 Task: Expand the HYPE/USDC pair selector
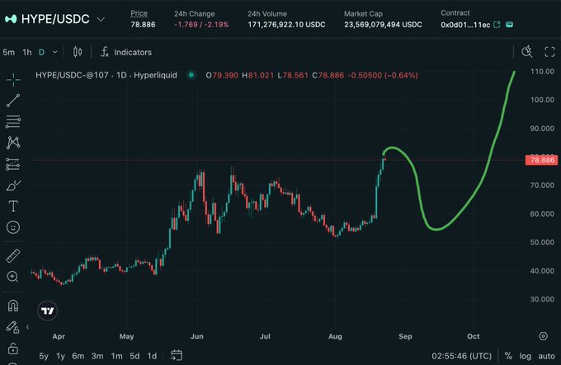tap(101, 19)
